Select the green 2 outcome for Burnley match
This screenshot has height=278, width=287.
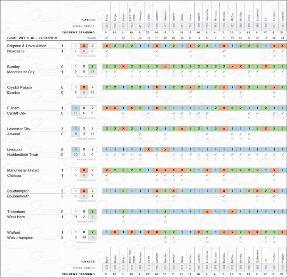pyautogui.click(x=93, y=67)
